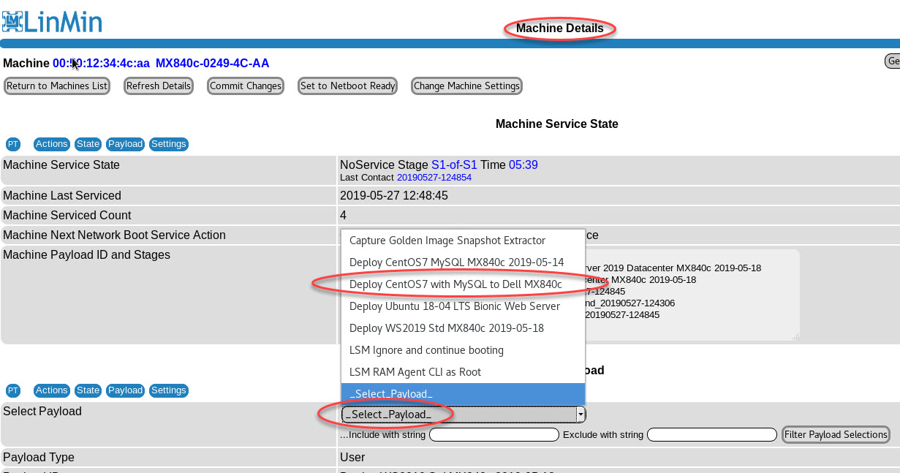Focus the Include with string field

point(494,435)
